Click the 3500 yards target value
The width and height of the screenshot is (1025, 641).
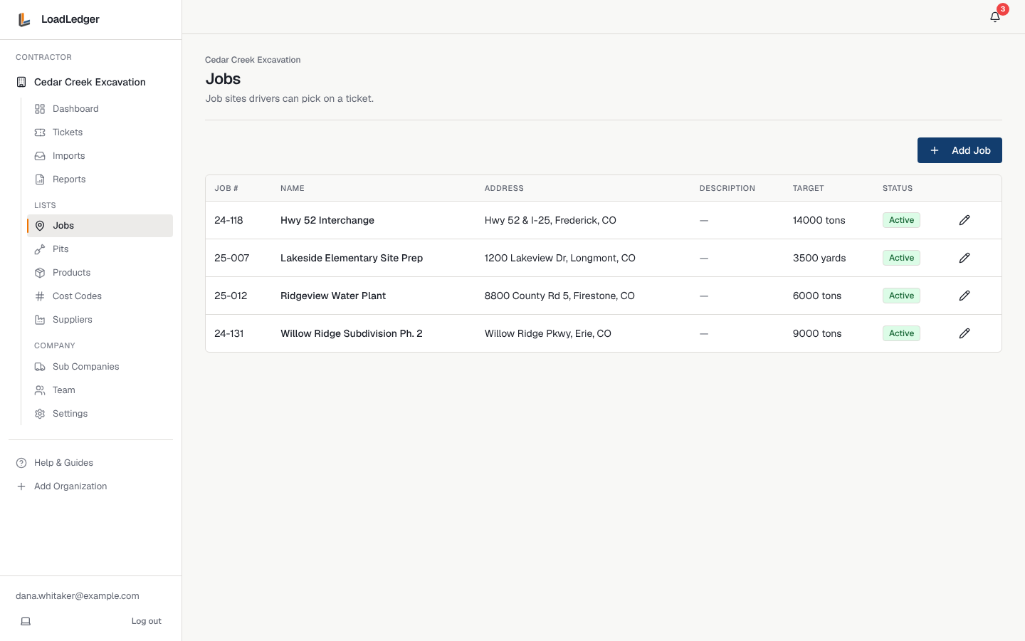(819, 258)
